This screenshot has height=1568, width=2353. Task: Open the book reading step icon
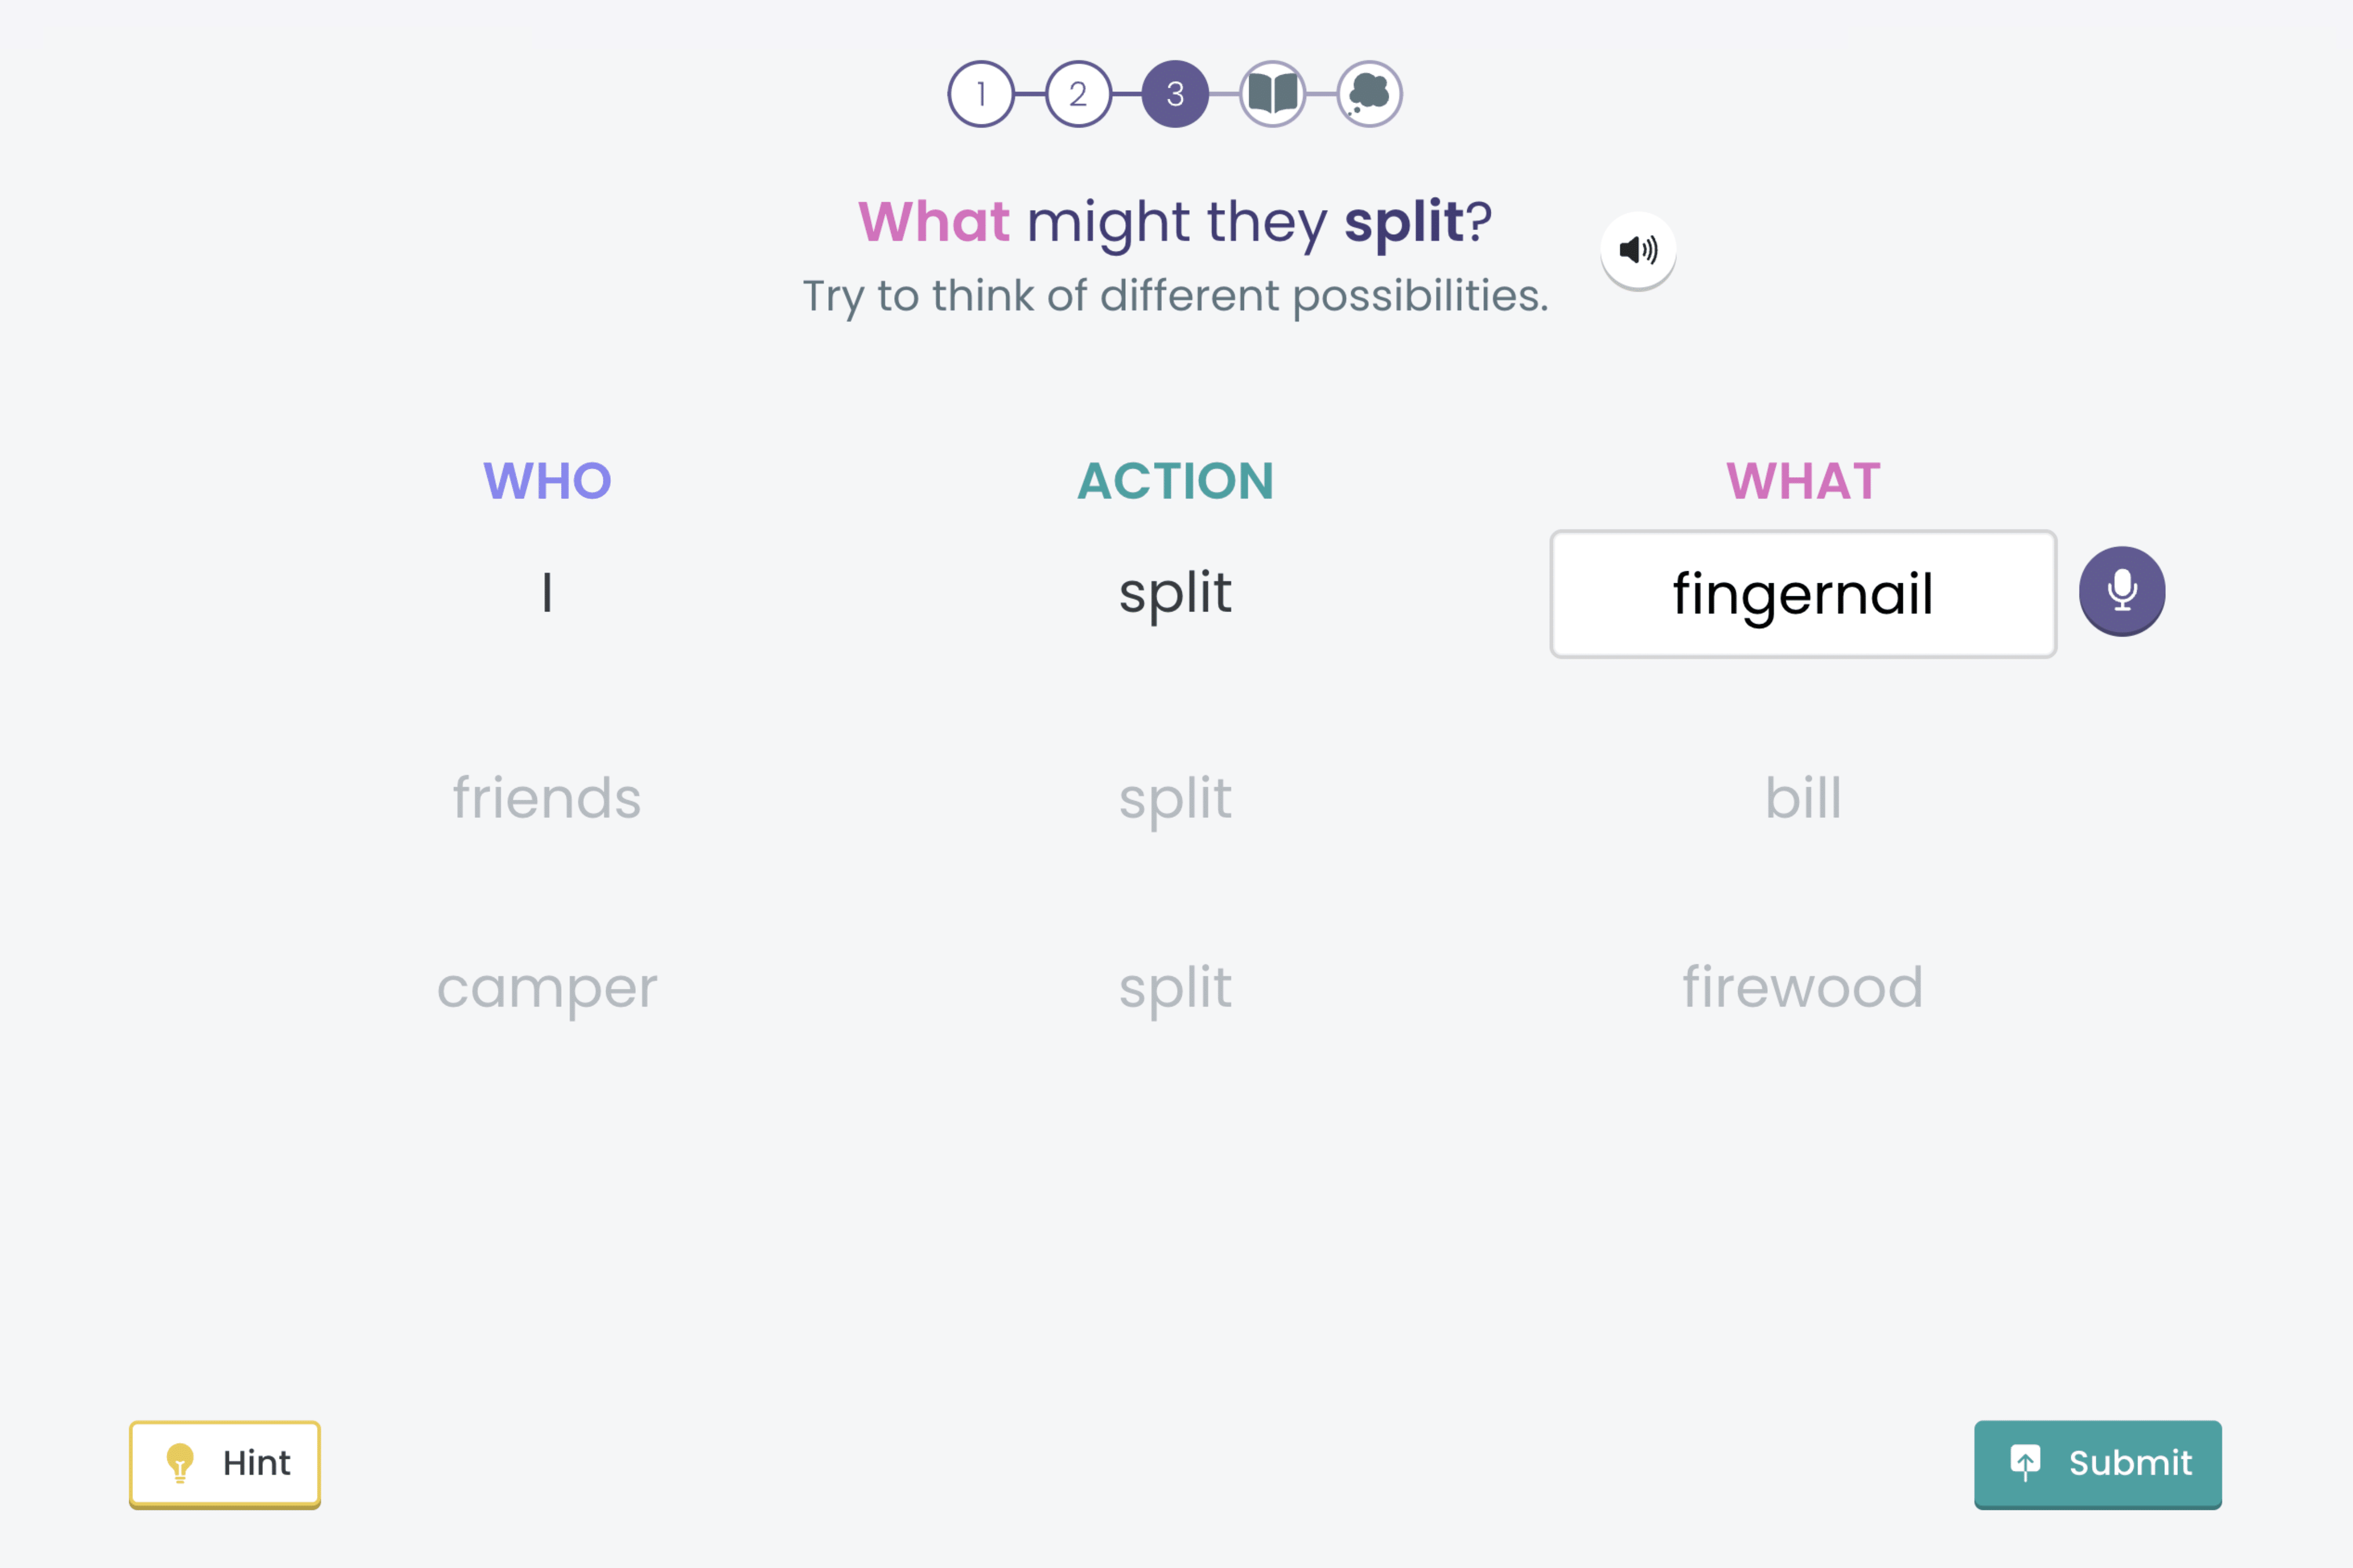[x=1273, y=94]
